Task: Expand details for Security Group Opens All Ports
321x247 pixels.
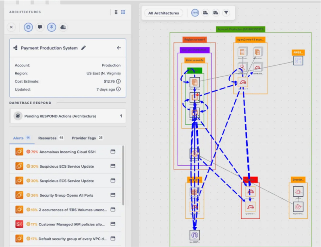Action: pos(113,196)
